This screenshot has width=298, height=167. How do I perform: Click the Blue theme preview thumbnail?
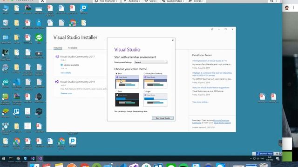point(127,82)
